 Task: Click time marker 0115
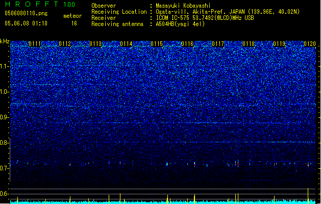[x=157, y=44]
